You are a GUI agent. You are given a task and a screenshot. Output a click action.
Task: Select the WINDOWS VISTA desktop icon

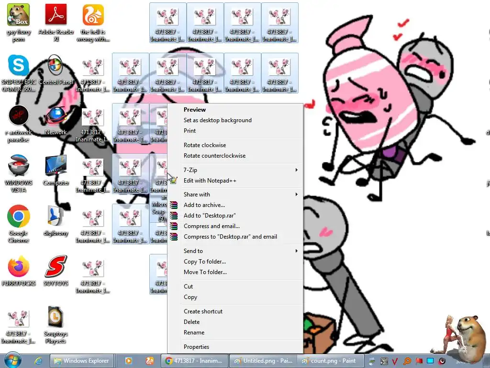pyautogui.click(x=19, y=173)
